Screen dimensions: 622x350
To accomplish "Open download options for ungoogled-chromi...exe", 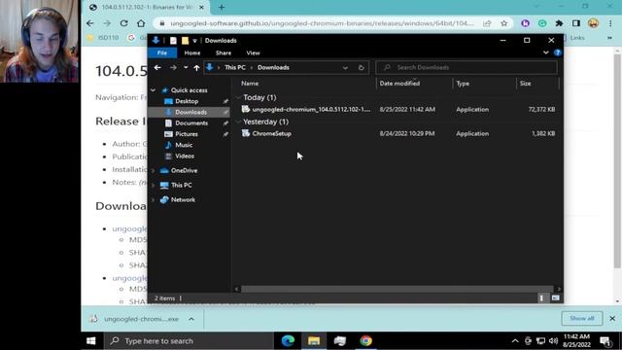I will 191,319.
